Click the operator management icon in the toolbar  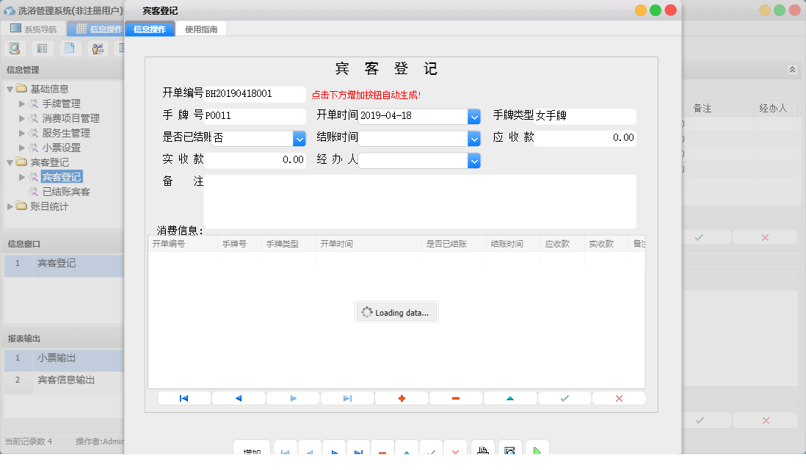[97, 48]
